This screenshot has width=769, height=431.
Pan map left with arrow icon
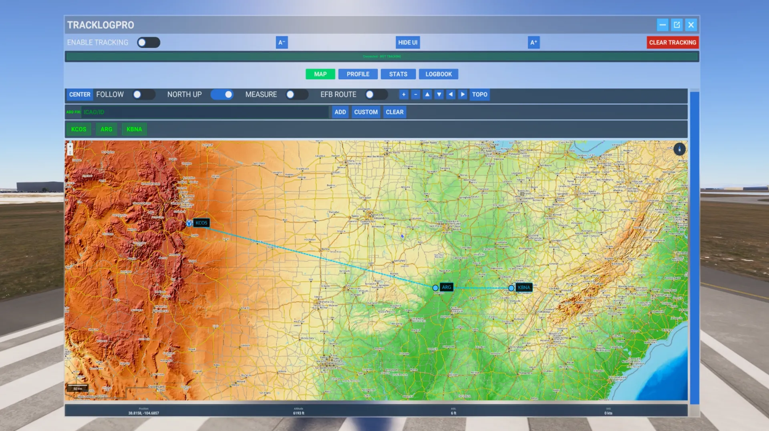(x=451, y=94)
